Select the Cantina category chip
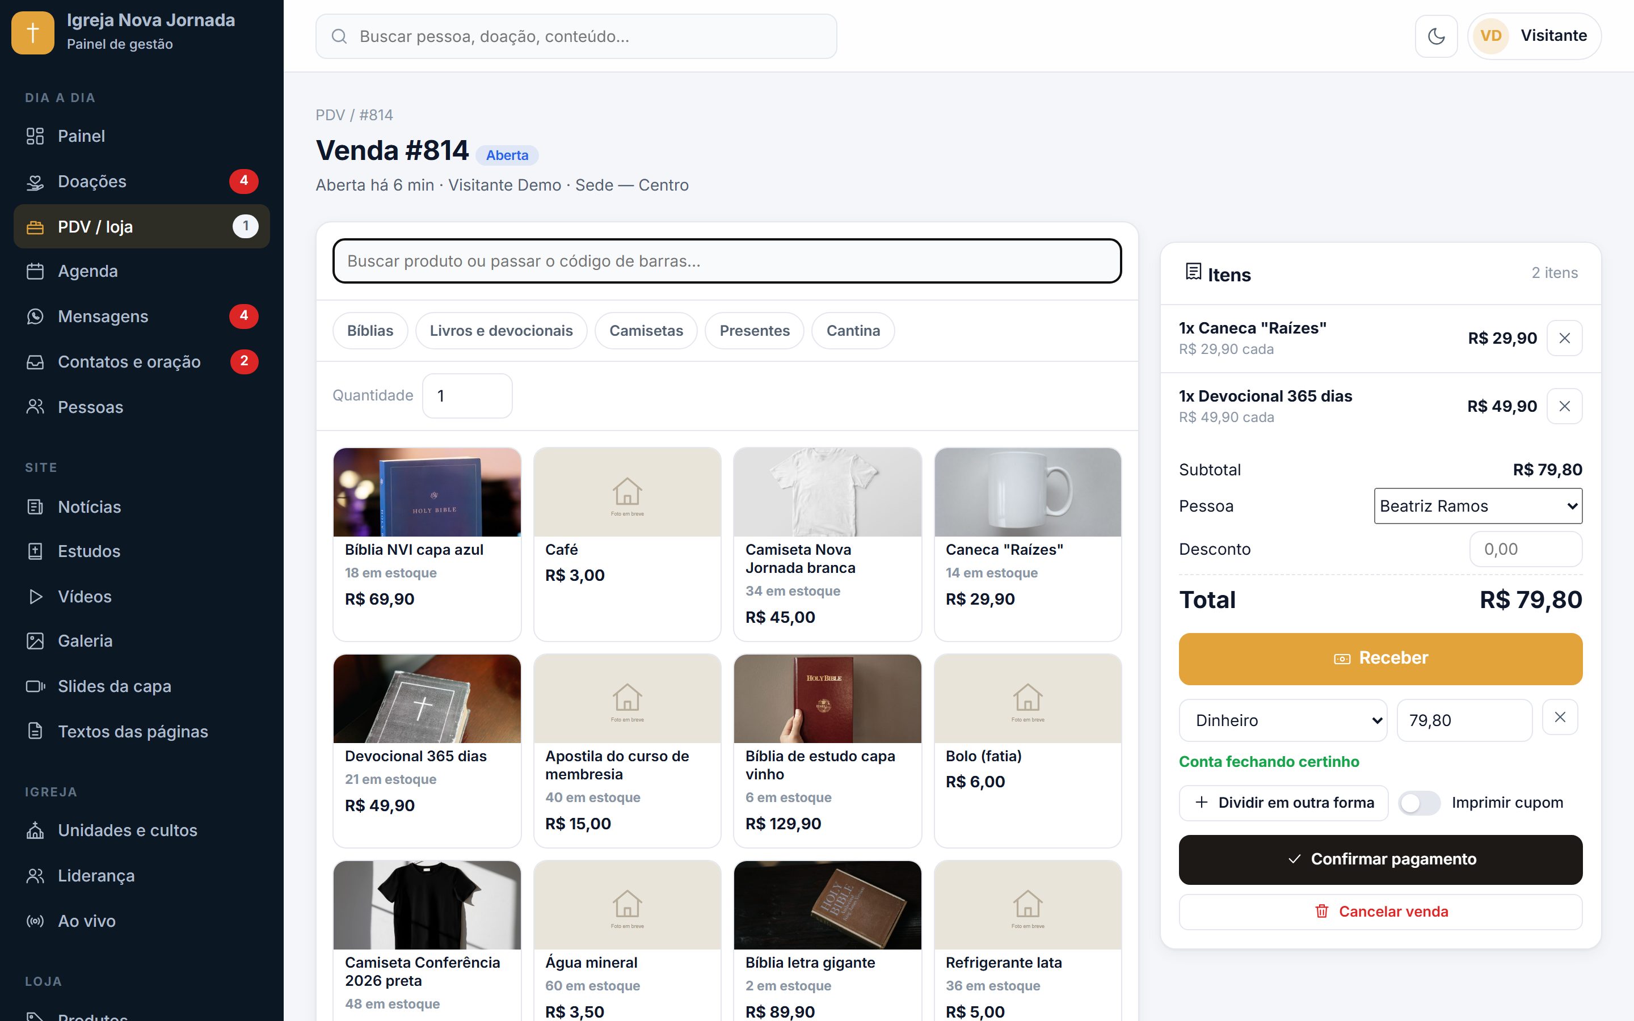 (853, 330)
